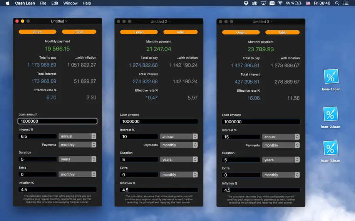Image resolution: width=355 pixels, height=221 pixels.
Task: Open the Window menu
Action: point(70,3)
